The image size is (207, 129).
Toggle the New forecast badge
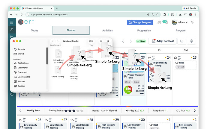click(141, 41)
